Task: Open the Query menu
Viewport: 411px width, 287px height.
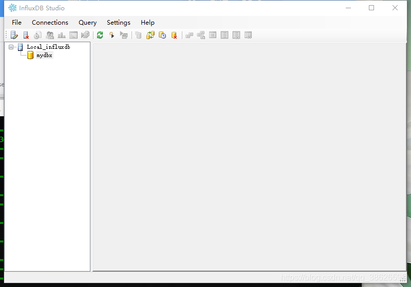Action: point(87,23)
